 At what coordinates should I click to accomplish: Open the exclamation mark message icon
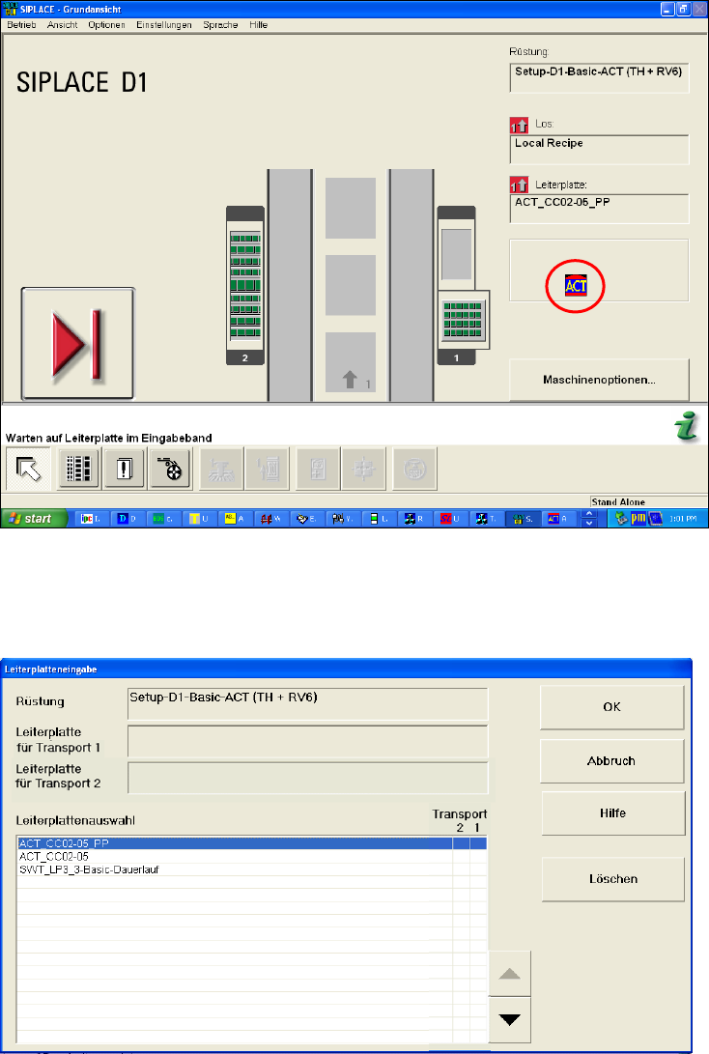[125, 469]
